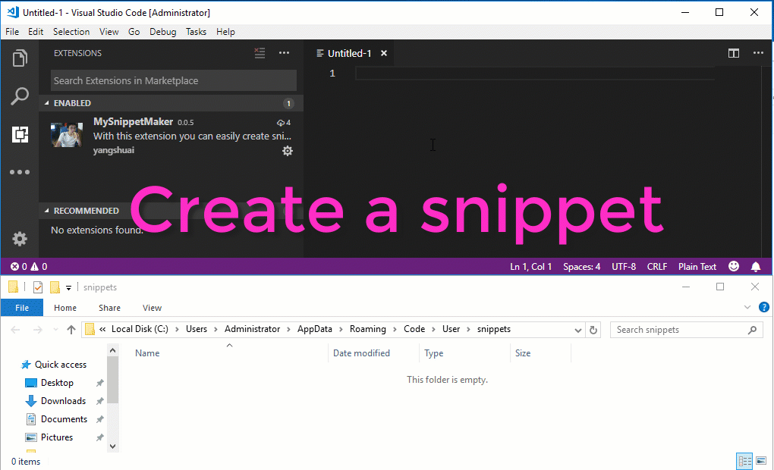Click Administrator in the address path
Image resolution: width=774 pixels, height=470 pixels.
(x=252, y=329)
